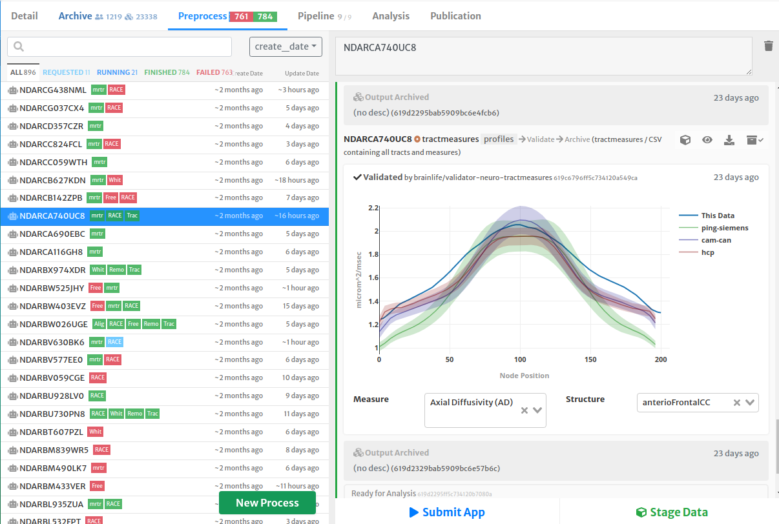
Task: Select process NDARCG438NML
Action: [x=165, y=90]
